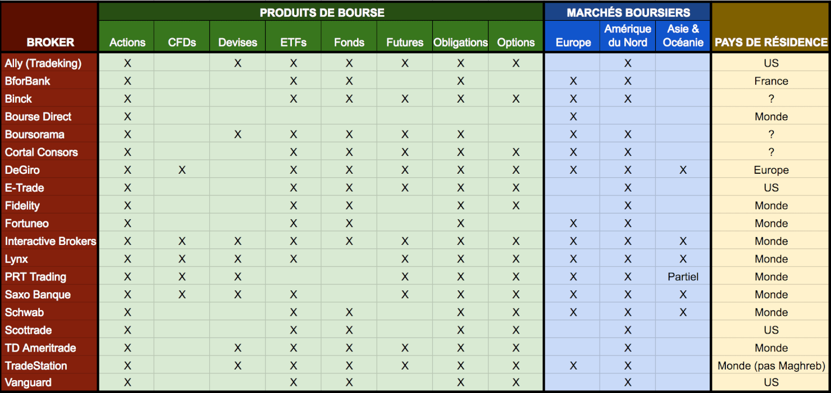Select the Europe X for Bourse Direct
Image resolution: width=831 pixels, height=393 pixels.
point(573,117)
